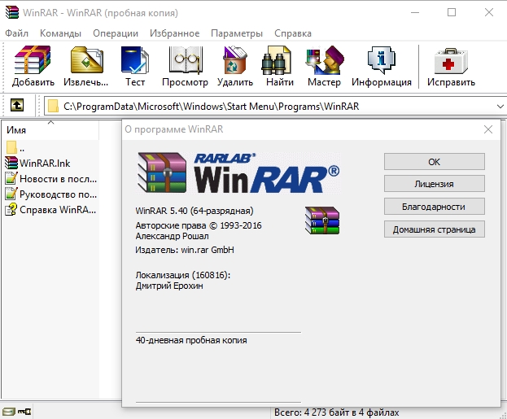
Task: Select the Справка WinRA... help file icon
Action: point(11,210)
